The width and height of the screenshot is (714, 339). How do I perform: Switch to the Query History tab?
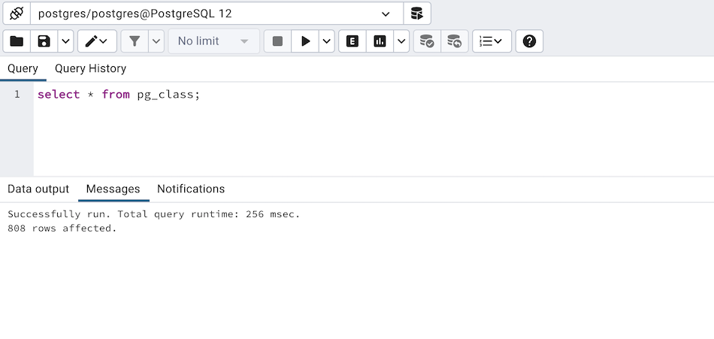[x=90, y=68]
